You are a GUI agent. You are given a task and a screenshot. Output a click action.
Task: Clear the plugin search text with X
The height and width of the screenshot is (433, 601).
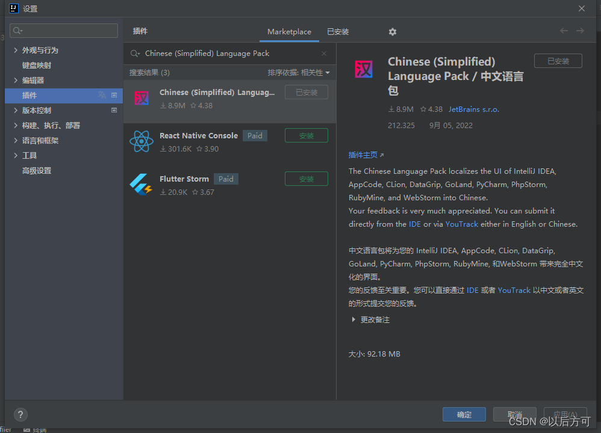[324, 54]
